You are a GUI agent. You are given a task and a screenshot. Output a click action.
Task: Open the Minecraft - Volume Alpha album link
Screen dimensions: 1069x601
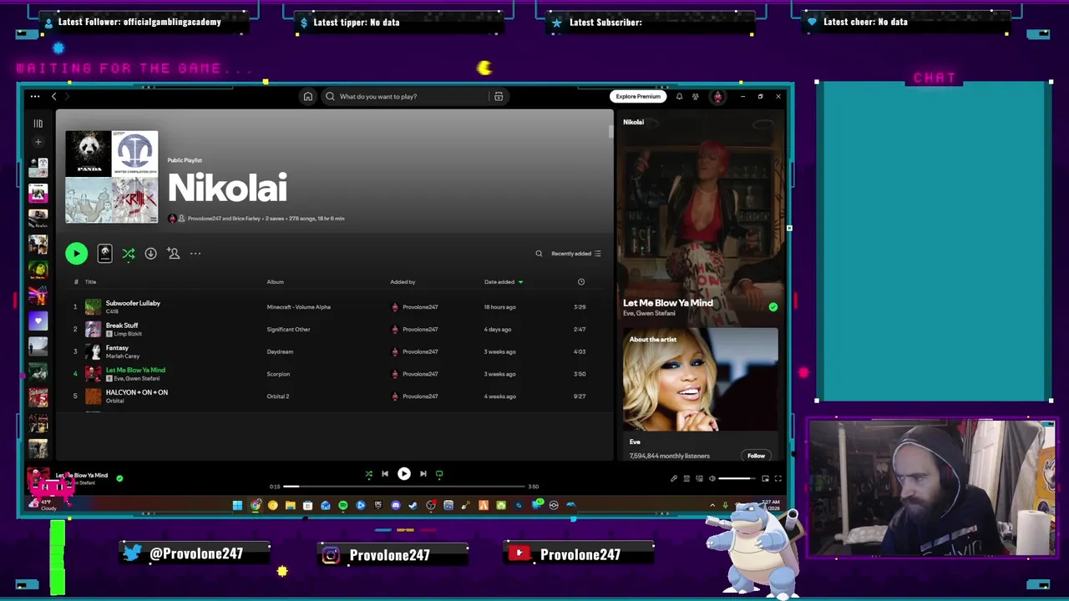pos(298,307)
